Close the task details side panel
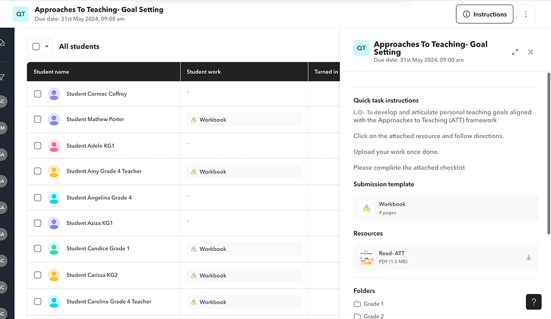This screenshot has height=319, width=551. point(531,52)
